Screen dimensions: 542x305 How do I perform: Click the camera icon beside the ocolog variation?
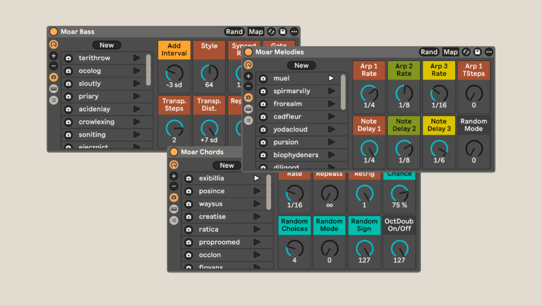(x=68, y=71)
